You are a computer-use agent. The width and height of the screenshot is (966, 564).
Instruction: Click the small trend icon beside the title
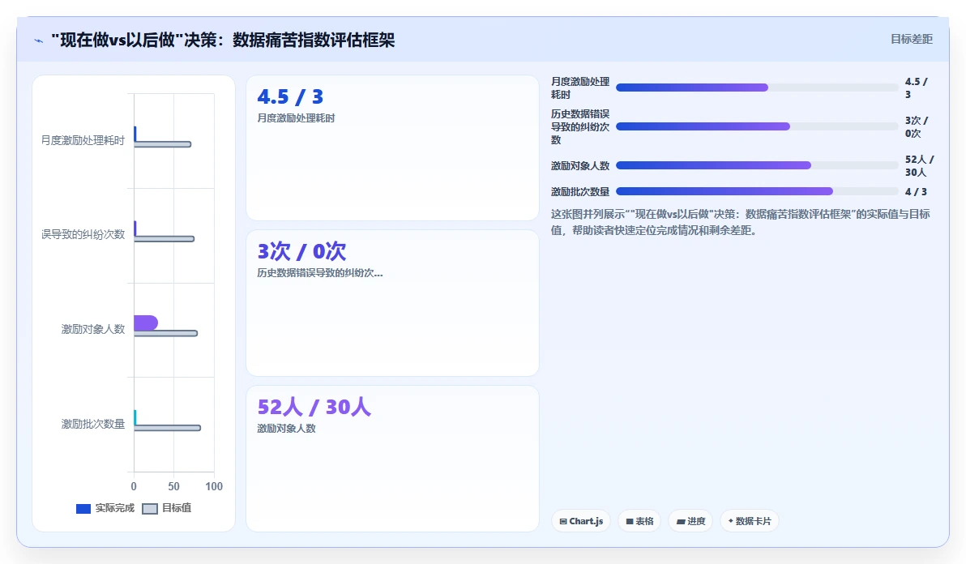point(39,41)
